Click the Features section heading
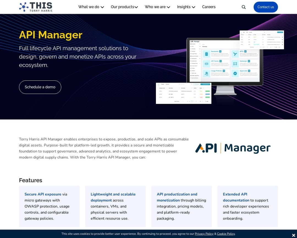The image size is (297, 238). (x=31, y=180)
